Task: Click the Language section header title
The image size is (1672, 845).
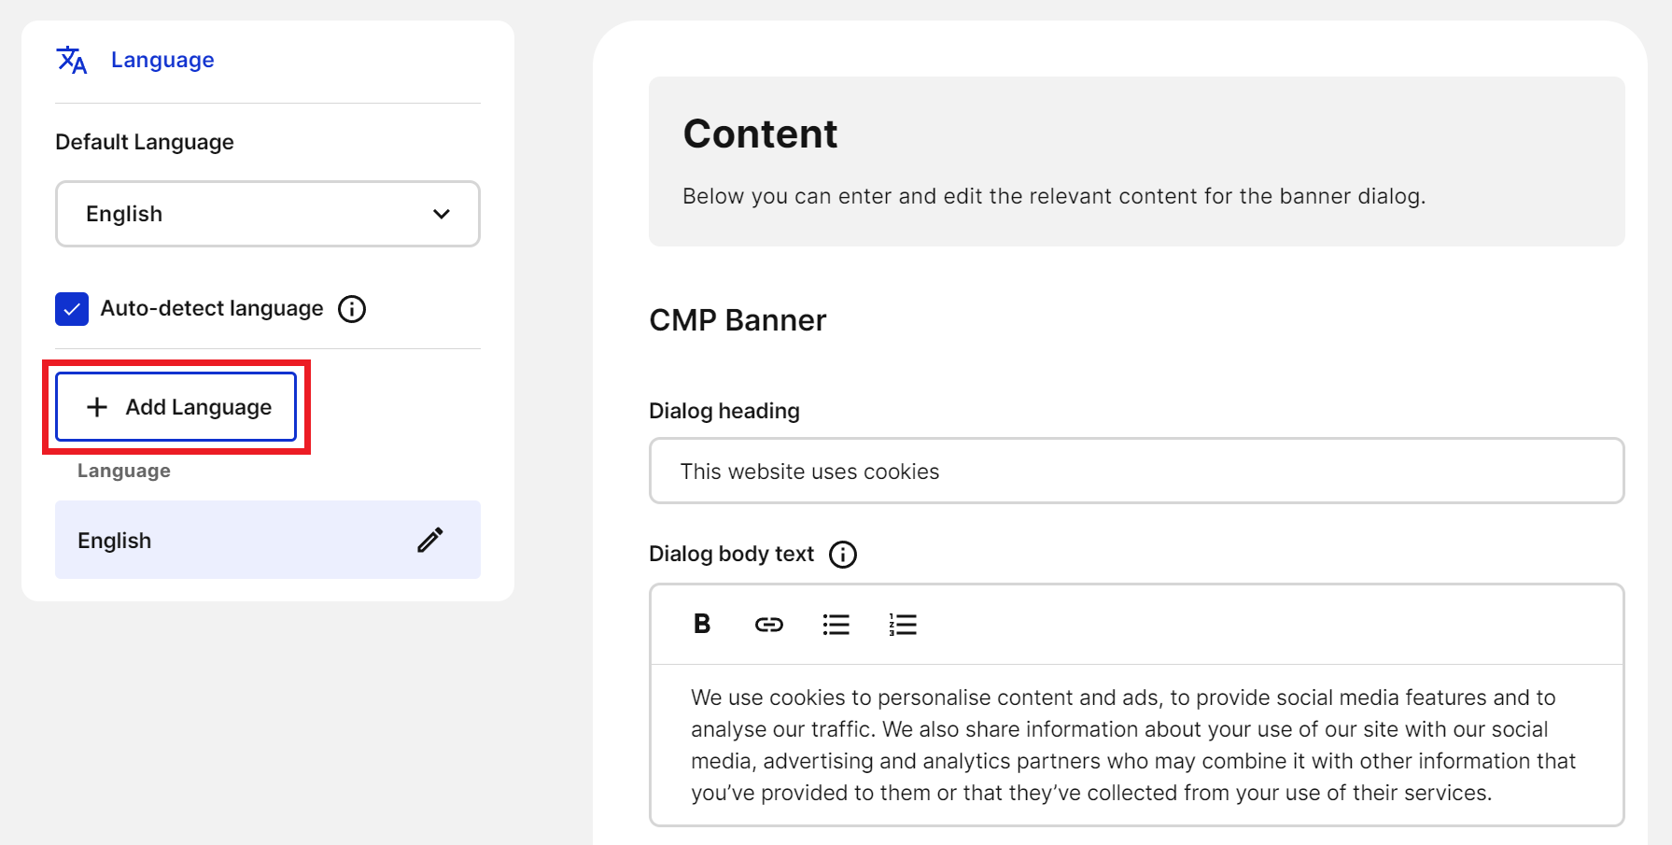Action: tap(162, 60)
